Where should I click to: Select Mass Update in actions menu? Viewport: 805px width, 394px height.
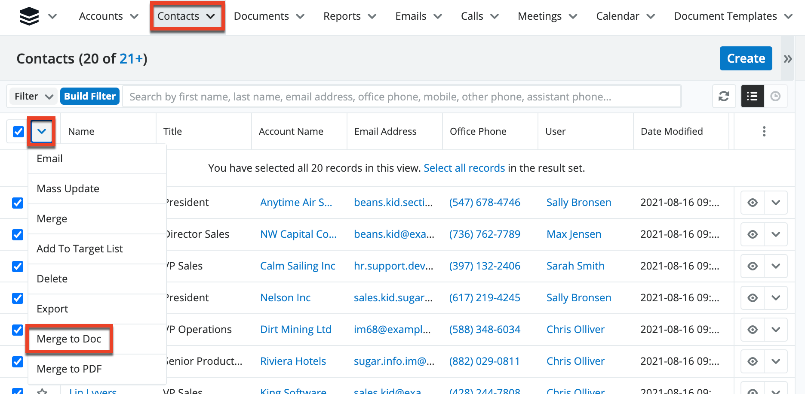pyautogui.click(x=68, y=189)
